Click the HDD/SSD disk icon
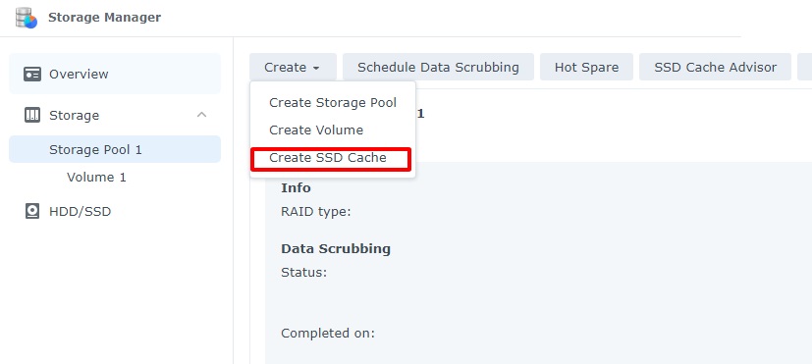Screen dimensions: 812x364 pos(32,211)
